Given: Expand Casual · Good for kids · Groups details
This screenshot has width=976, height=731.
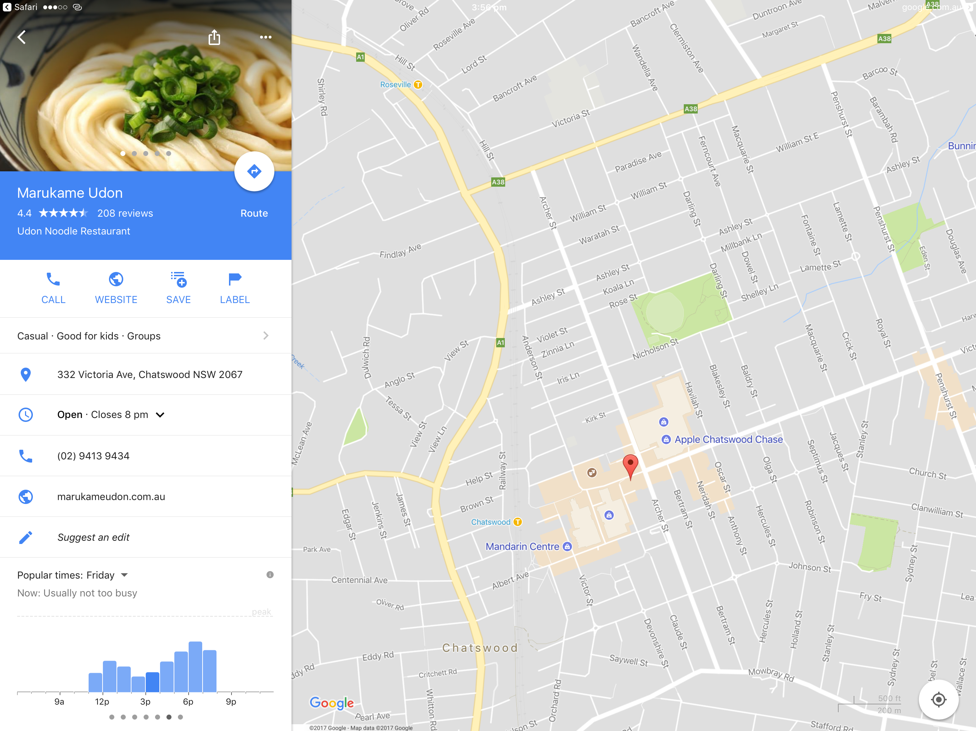Looking at the screenshot, I should tap(146, 336).
